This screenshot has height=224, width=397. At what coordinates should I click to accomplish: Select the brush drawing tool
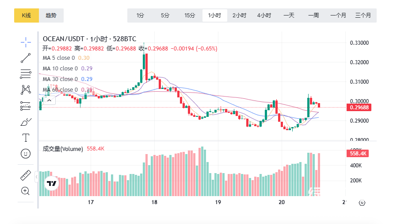coord(26,121)
